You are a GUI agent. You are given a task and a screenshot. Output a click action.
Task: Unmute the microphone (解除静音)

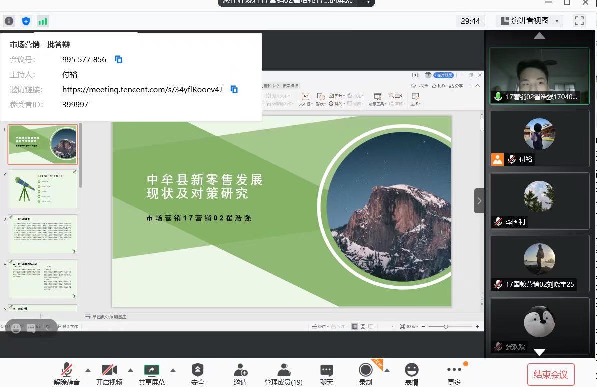pyautogui.click(x=67, y=374)
